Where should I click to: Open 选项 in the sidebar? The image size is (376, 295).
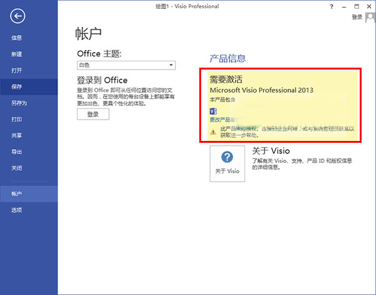[29, 210]
